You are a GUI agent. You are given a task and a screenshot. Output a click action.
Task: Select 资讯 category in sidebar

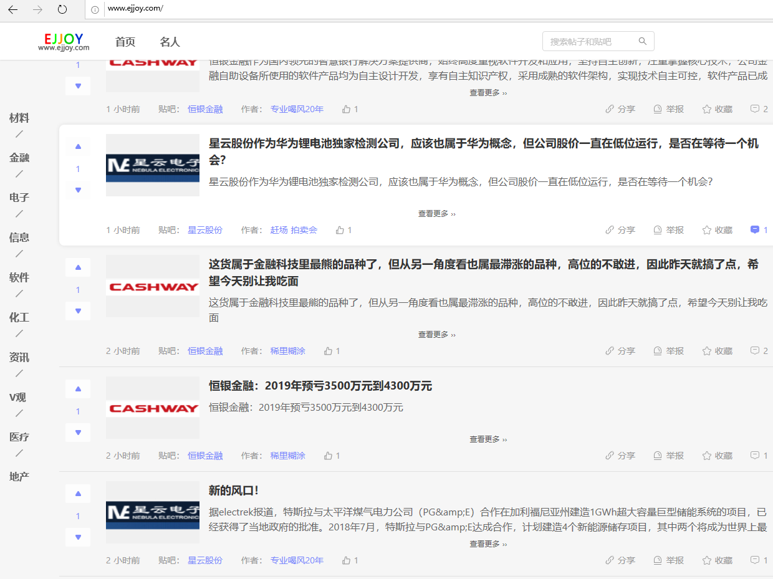[19, 358]
